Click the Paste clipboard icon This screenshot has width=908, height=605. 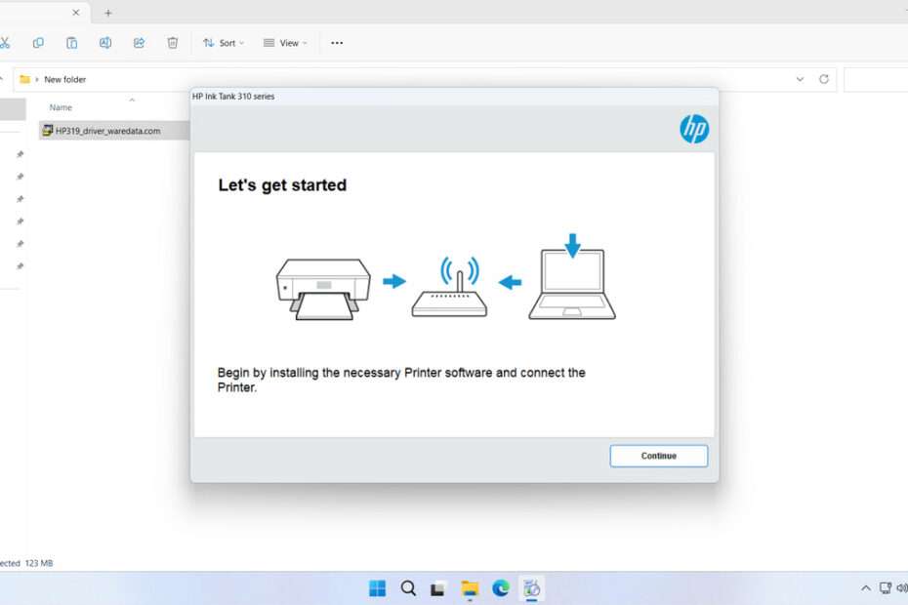71,43
